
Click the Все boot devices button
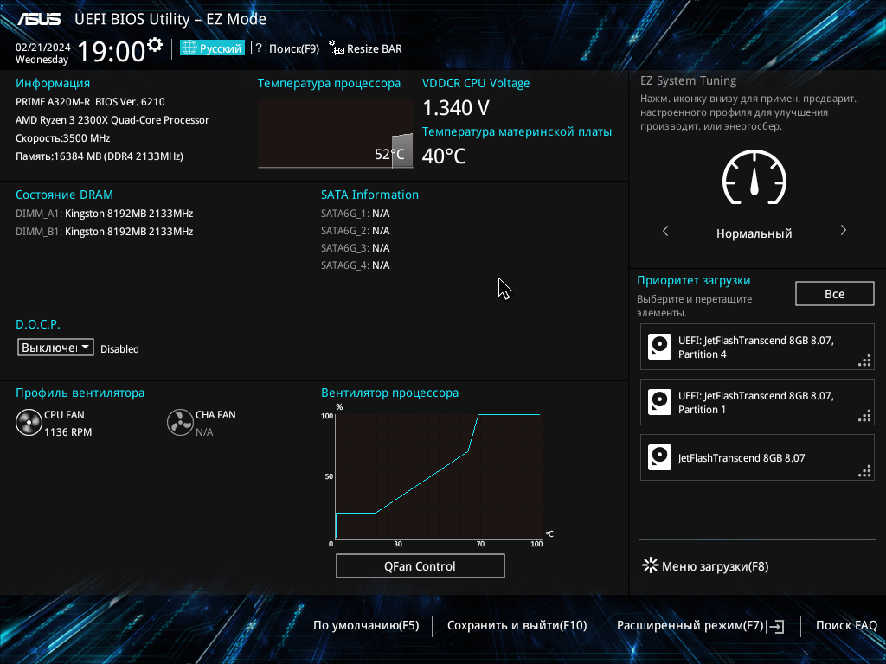point(835,294)
